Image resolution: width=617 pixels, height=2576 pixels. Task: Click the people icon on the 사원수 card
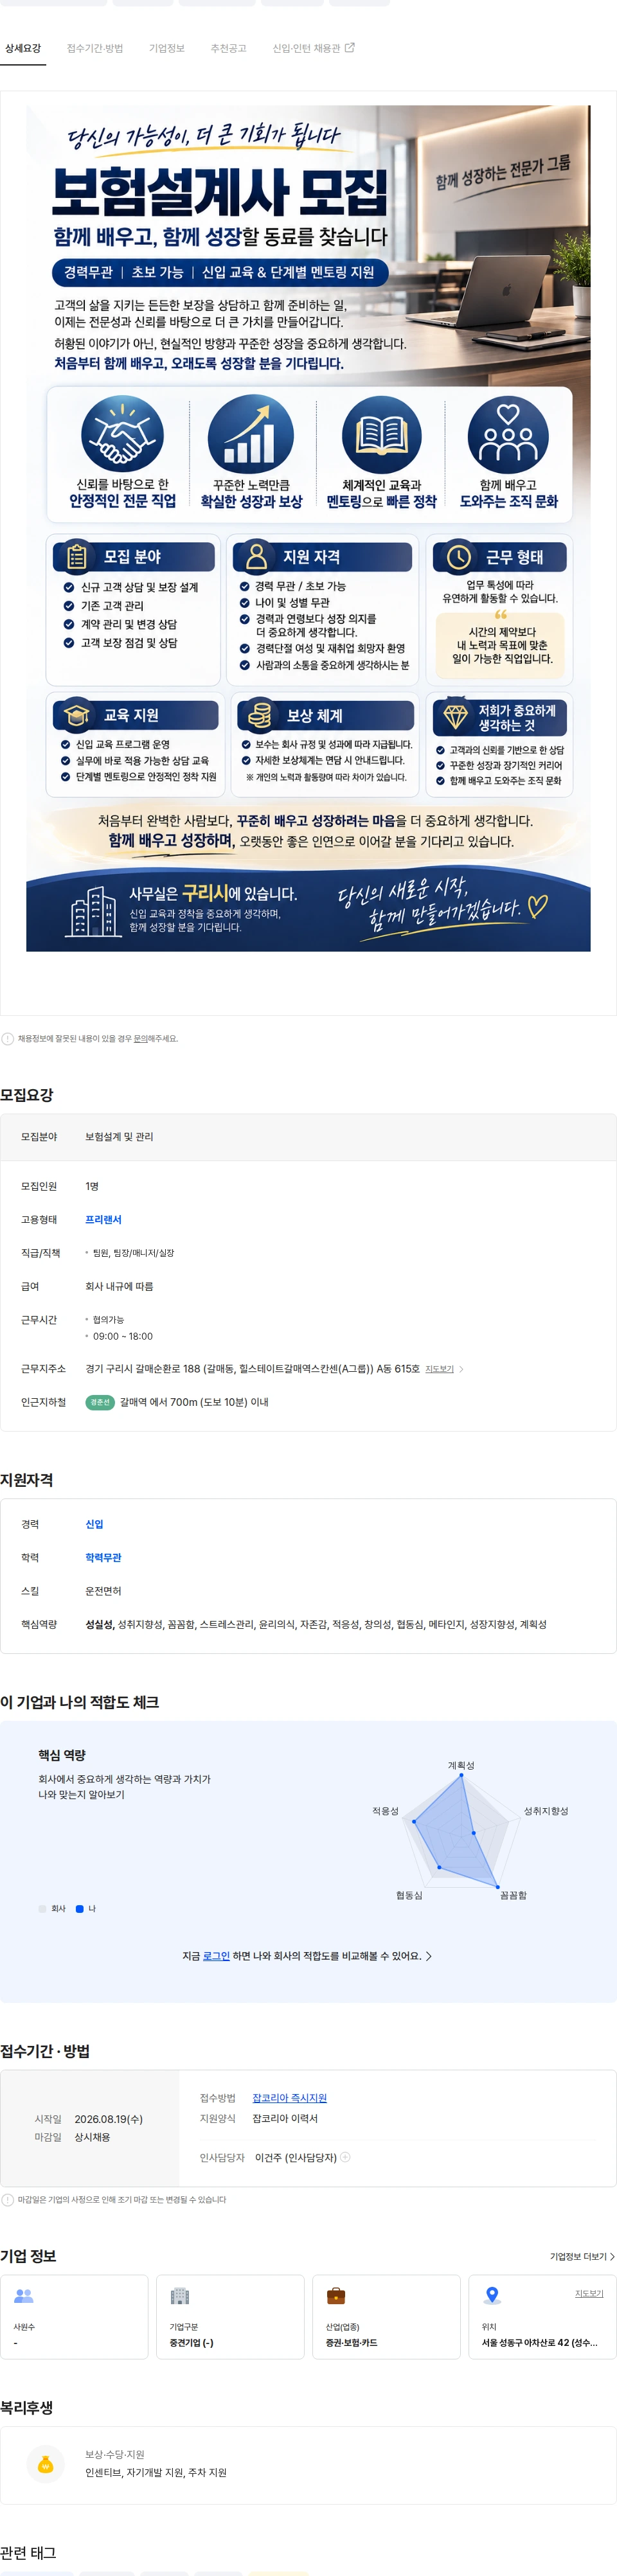coord(24,2296)
